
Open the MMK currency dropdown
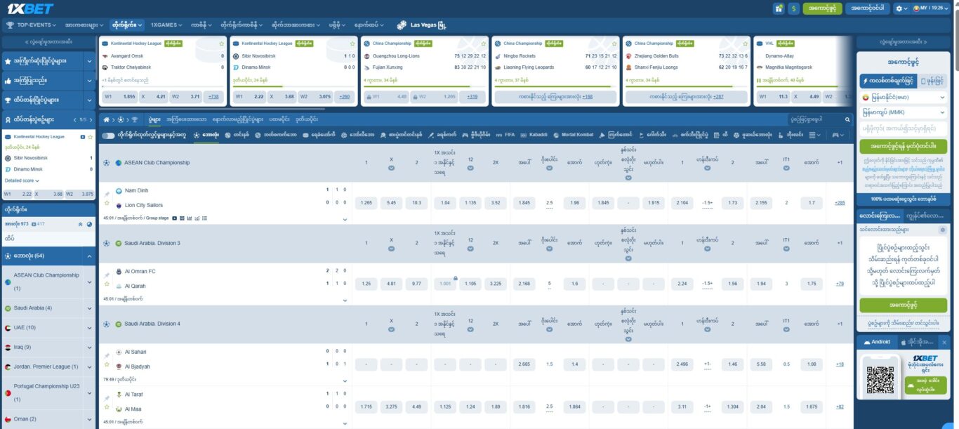click(x=903, y=112)
